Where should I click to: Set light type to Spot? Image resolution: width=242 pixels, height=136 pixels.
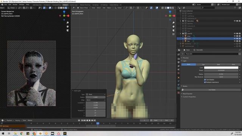tap(218, 65)
